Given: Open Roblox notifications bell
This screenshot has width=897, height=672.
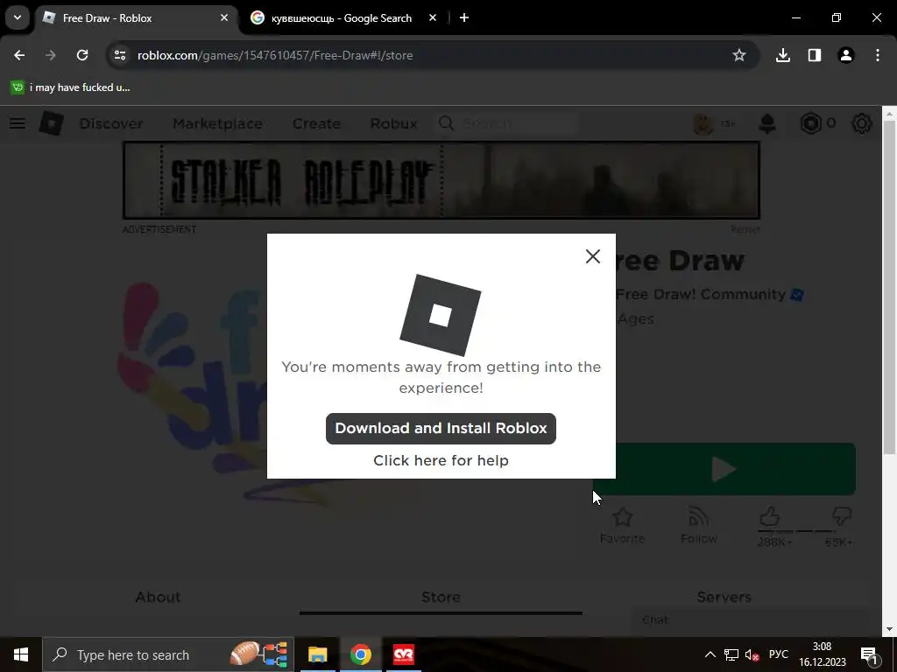Looking at the screenshot, I should coord(767,123).
